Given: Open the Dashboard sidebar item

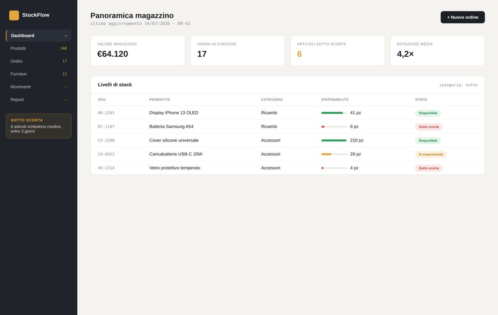Looking at the screenshot, I should (38, 35).
